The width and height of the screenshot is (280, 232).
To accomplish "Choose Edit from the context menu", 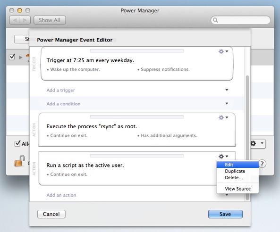I will click(x=238, y=165).
